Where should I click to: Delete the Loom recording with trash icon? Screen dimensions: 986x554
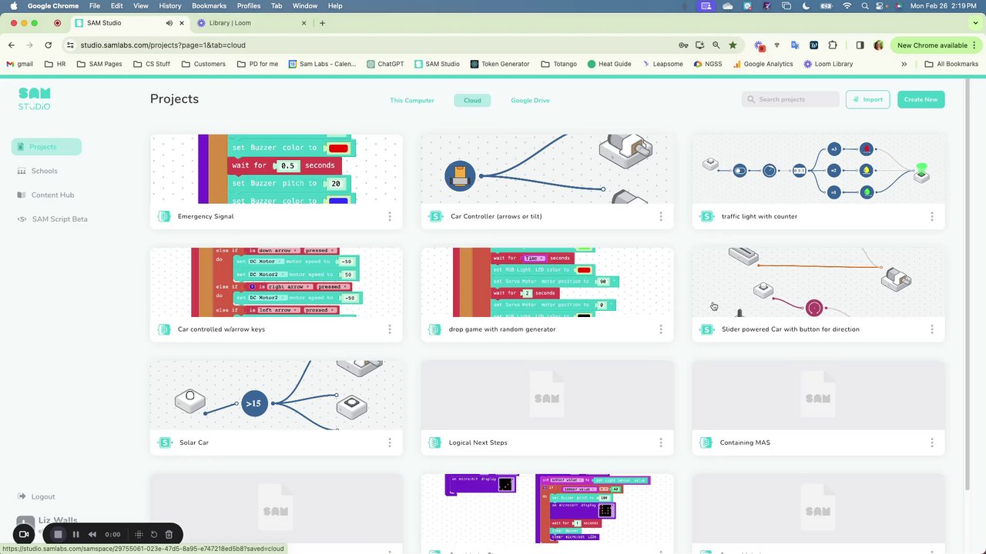click(x=169, y=534)
